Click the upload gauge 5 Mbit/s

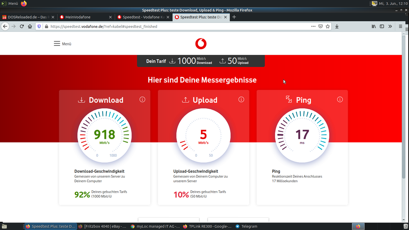click(203, 135)
